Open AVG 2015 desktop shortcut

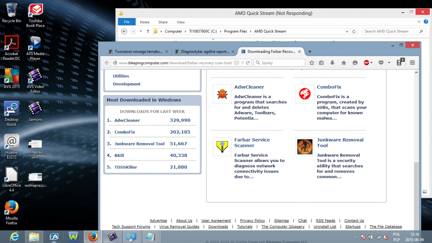coord(12,78)
